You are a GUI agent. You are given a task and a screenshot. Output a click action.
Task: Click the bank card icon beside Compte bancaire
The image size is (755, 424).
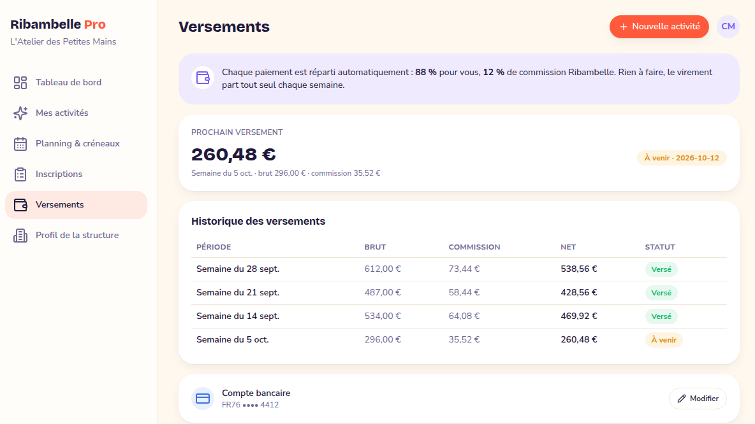point(203,399)
